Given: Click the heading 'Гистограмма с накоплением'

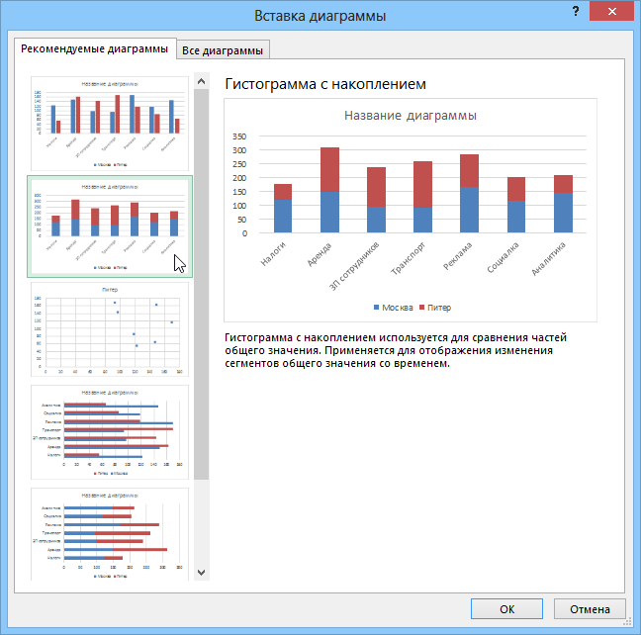Looking at the screenshot, I should click(325, 84).
